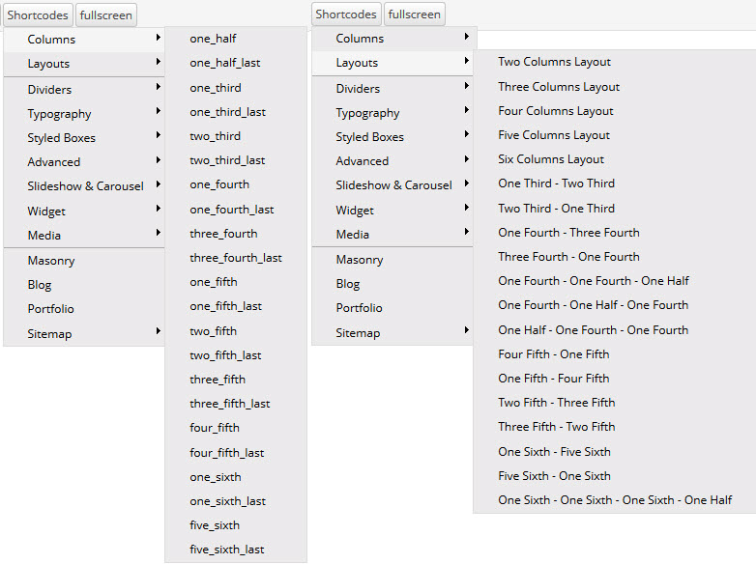This screenshot has width=756, height=564.
Task: Select Portfolio in the menu with Columns expanded
Action: [50, 309]
